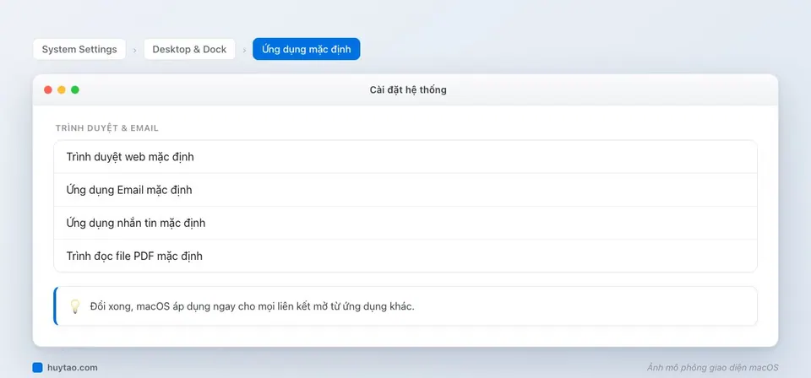Click the red close window button
This screenshot has height=378, width=811.
pos(48,89)
